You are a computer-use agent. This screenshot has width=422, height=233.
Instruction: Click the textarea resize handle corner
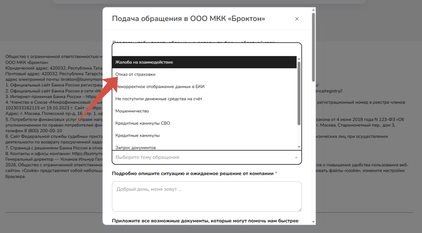click(x=300, y=210)
